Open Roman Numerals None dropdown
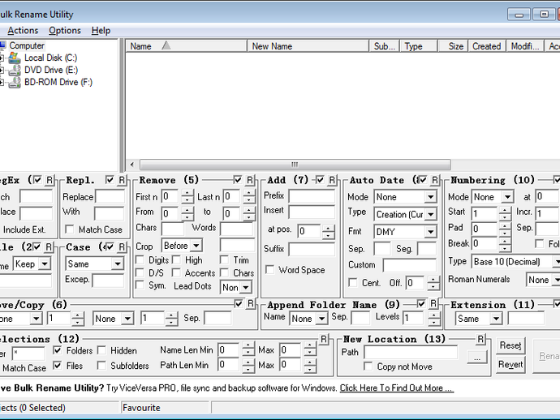The height and width of the screenshot is (420, 560). (557, 280)
